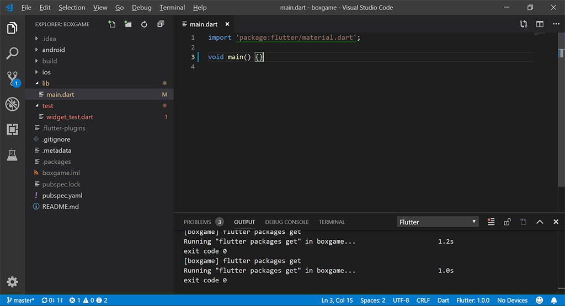Collapse all folders in explorer
Viewport: 565px width, 306px height.
(x=161, y=24)
